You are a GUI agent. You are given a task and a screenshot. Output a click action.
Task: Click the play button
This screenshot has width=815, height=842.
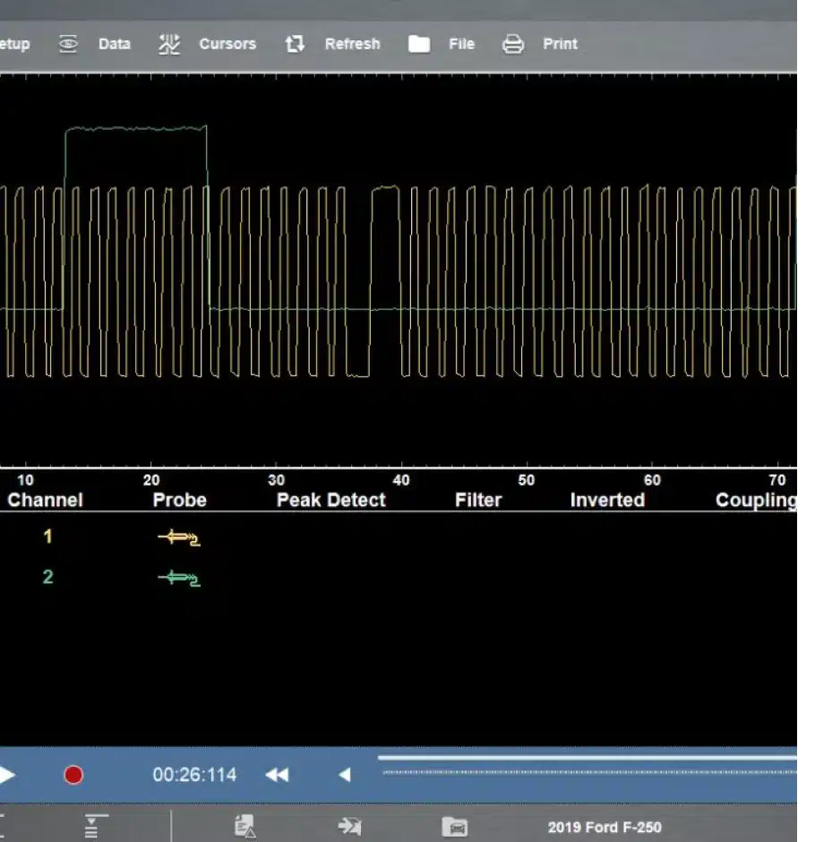pyautogui.click(x=7, y=775)
